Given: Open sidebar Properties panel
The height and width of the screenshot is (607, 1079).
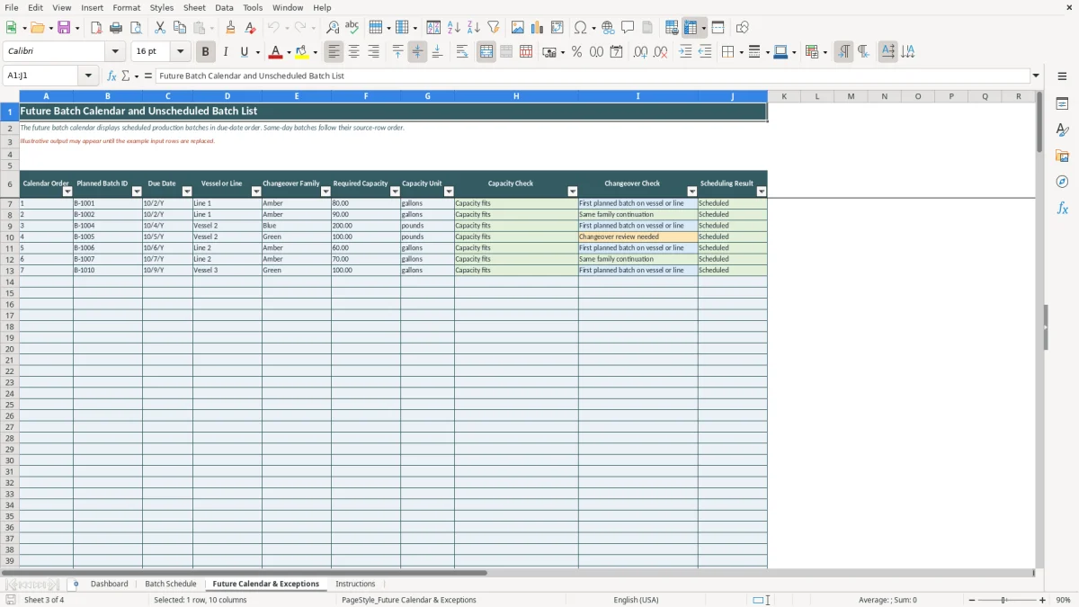Looking at the screenshot, I should (1062, 103).
